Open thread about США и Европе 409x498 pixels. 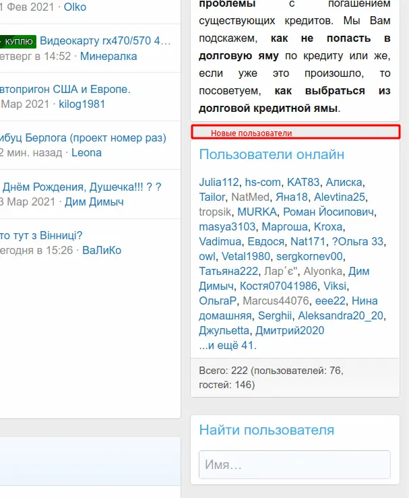pos(65,89)
